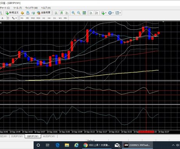
Task: Switch to the GBPJPY,M1 chart tab
Action: pos(33,136)
